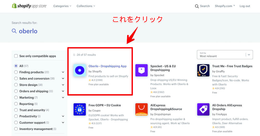Expand Store design chevron
This screenshot has height=136, width=260.
tap(63, 85)
